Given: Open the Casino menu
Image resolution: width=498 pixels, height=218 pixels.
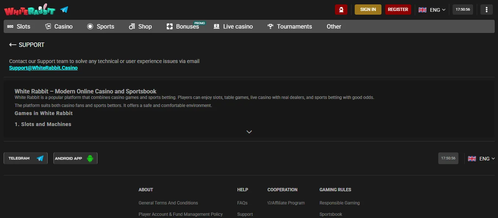Looking at the screenshot, I should (59, 26).
